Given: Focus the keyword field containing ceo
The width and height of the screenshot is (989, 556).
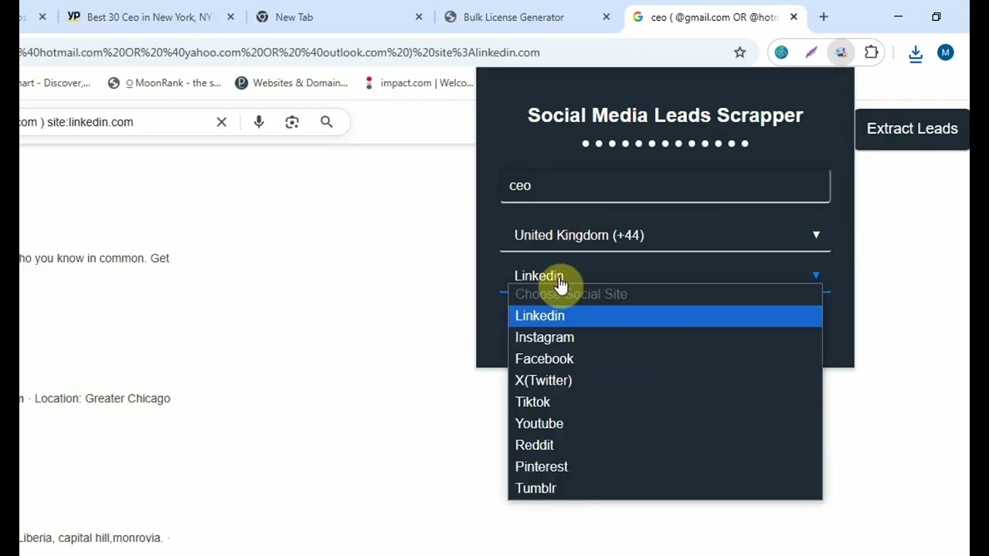Looking at the screenshot, I should coord(665,186).
